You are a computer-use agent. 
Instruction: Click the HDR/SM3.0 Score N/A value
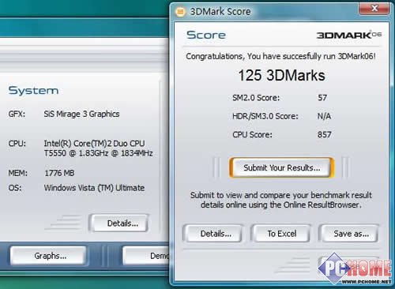click(x=324, y=116)
